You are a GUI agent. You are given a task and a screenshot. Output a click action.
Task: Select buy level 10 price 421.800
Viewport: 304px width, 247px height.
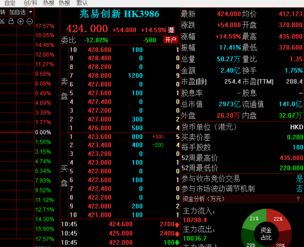point(99,215)
